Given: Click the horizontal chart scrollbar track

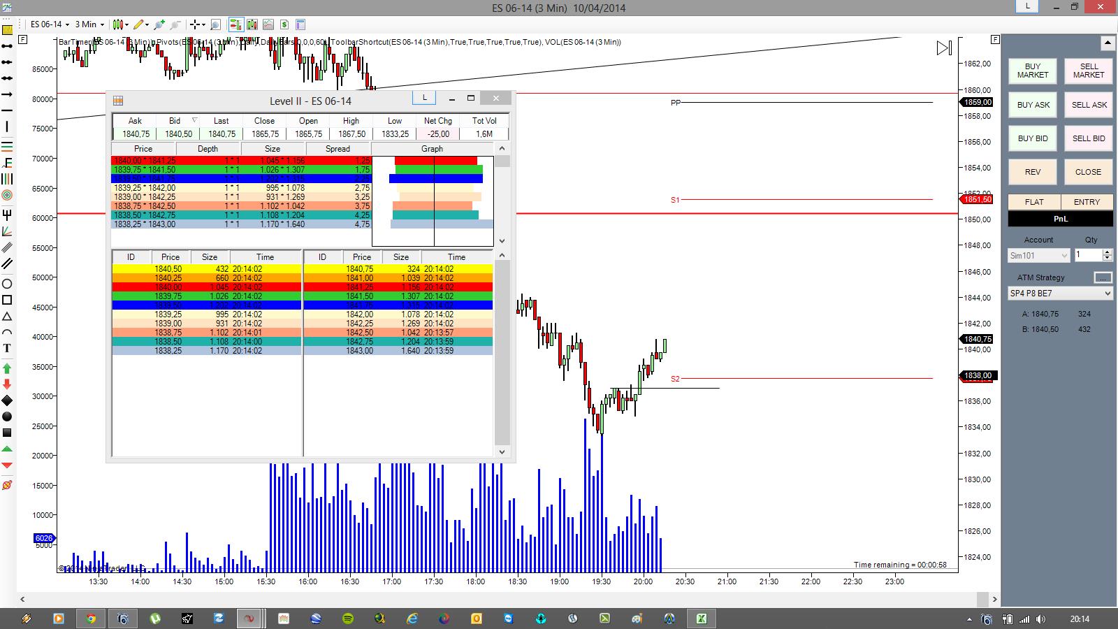Looking at the screenshot, I should pyautogui.click(x=508, y=600).
